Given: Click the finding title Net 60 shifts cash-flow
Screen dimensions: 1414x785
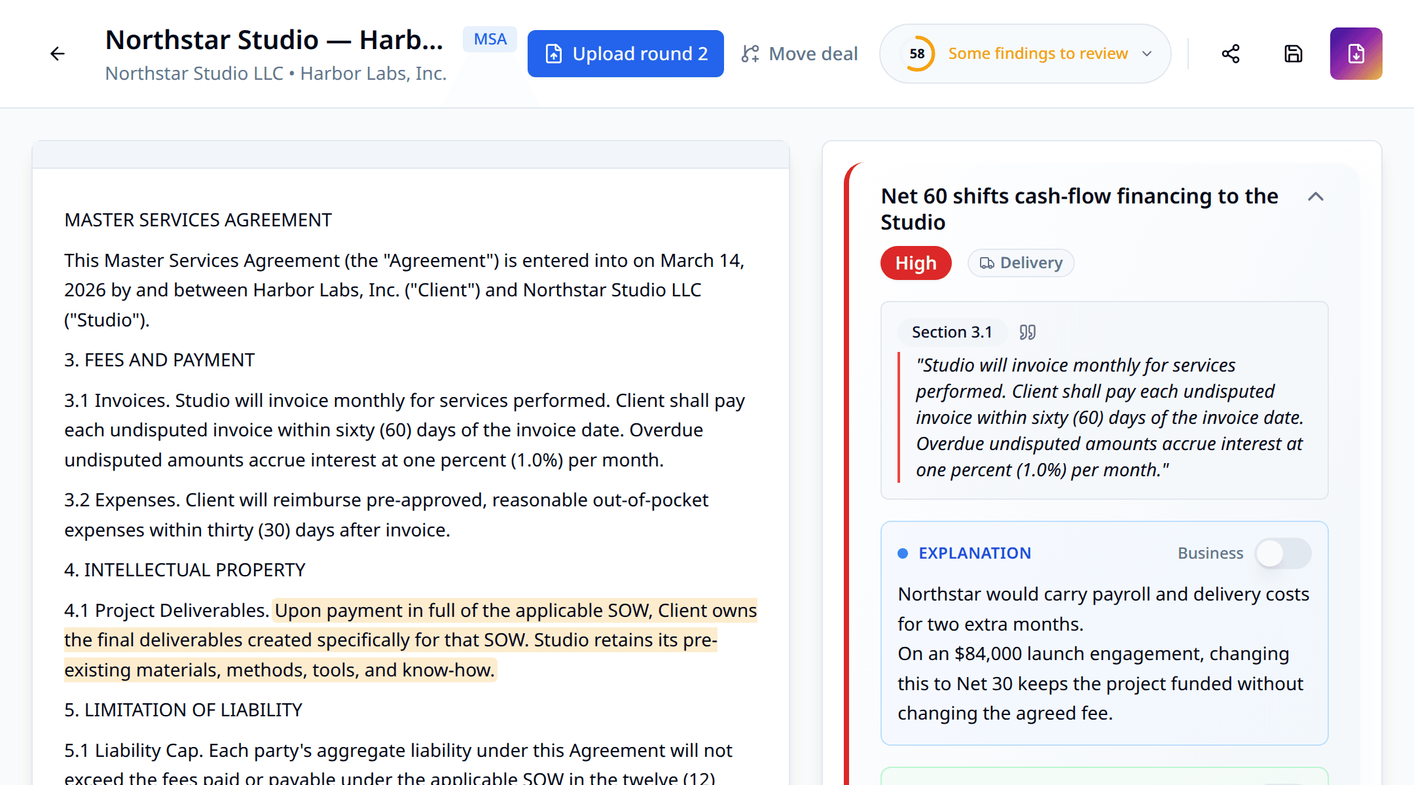Looking at the screenshot, I should [x=1079, y=209].
